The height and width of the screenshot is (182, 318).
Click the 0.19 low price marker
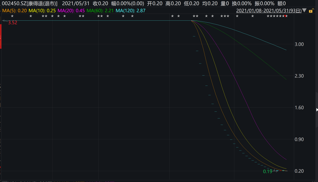tap(267, 171)
